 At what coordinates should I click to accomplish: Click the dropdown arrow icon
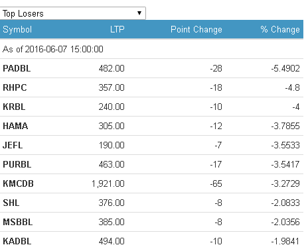[x=139, y=13]
